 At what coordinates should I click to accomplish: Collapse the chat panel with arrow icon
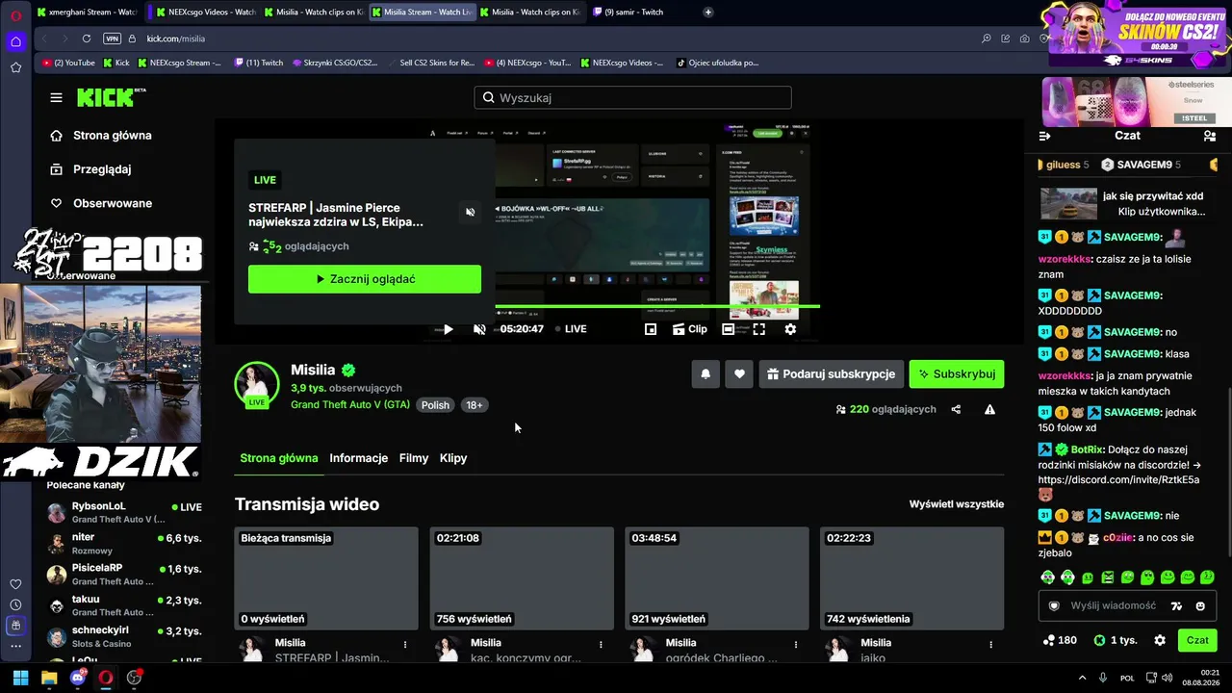(1044, 136)
